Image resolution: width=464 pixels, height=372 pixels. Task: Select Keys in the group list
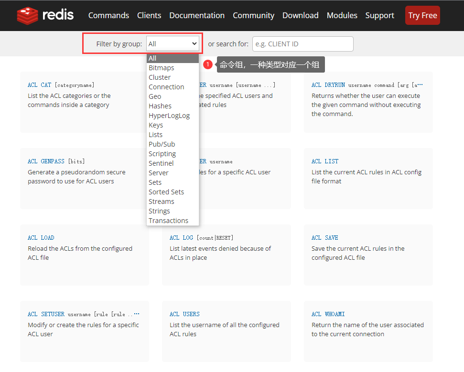[x=173, y=125]
